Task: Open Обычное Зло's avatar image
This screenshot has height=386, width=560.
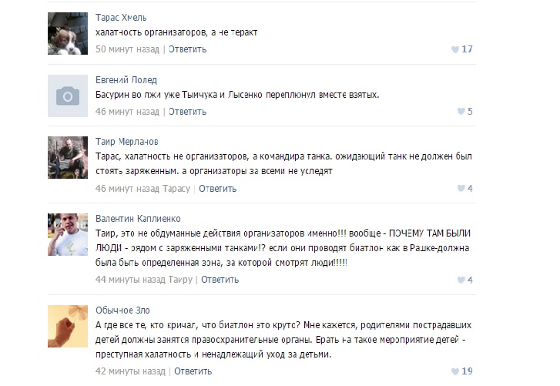Action: (68, 326)
